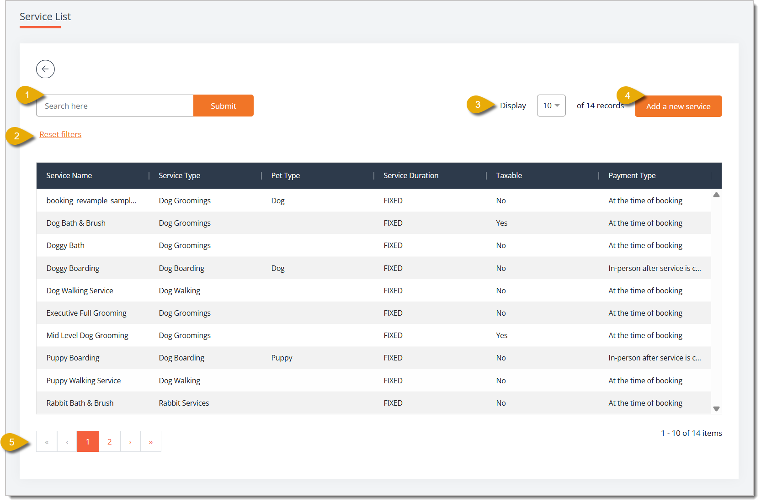761x503 pixels.
Task: Select the Doggy Bath service row
Action: tap(374, 245)
